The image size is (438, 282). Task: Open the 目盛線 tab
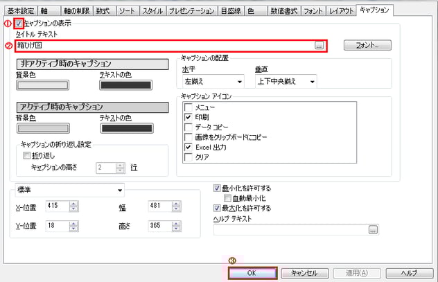coord(231,11)
